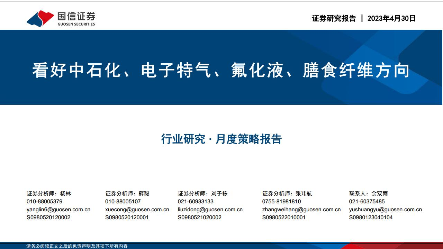The image size is (443, 249).
Task: Click the 证券研究报告 header label
Action: click(334, 19)
